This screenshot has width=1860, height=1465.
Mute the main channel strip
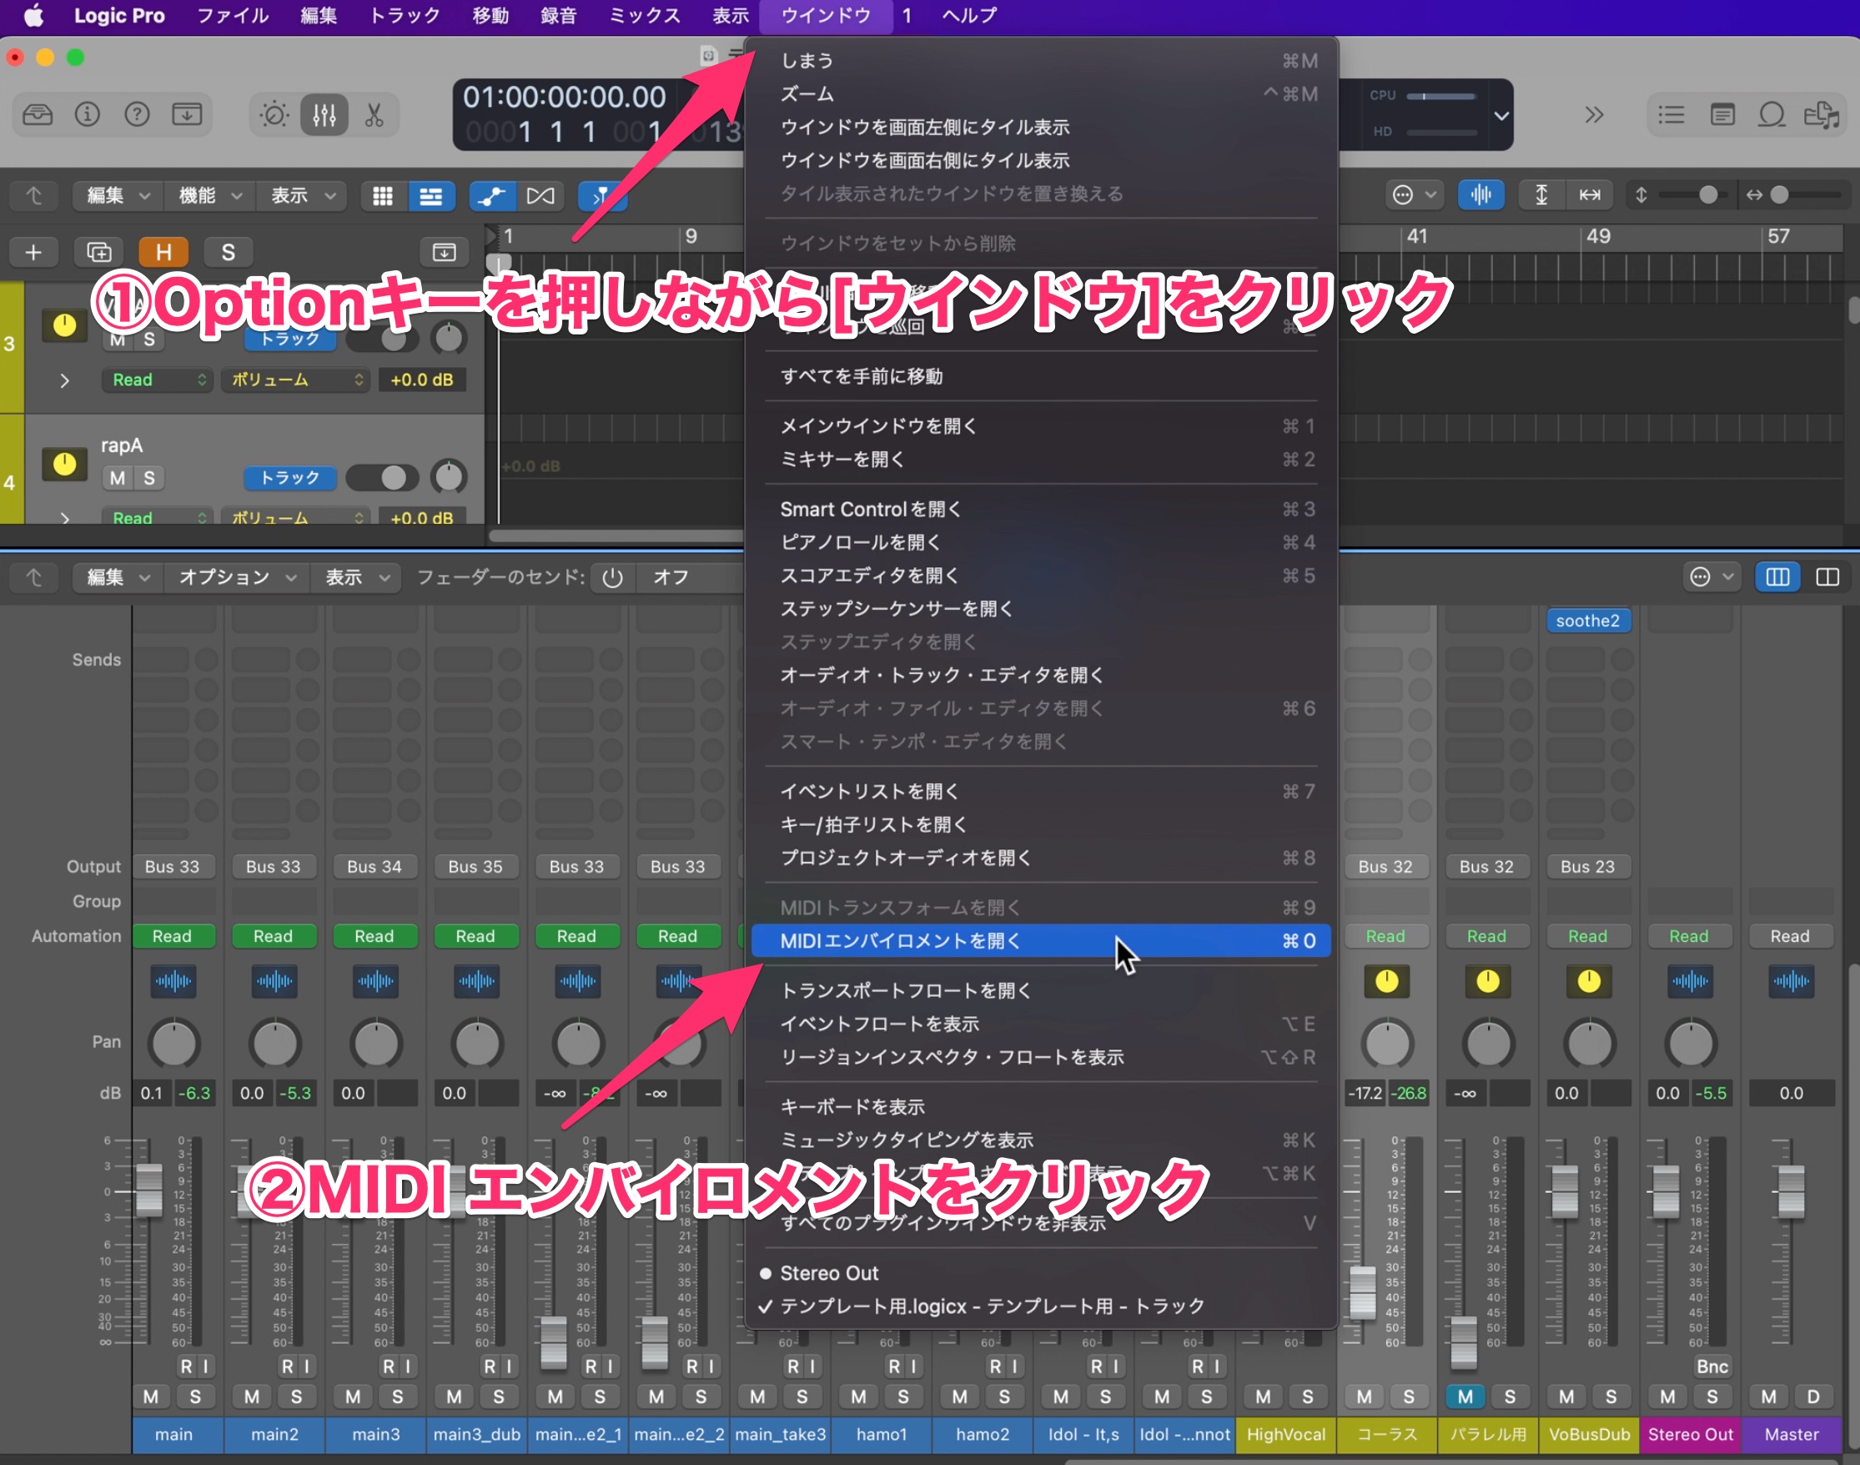pos(151,1397)
